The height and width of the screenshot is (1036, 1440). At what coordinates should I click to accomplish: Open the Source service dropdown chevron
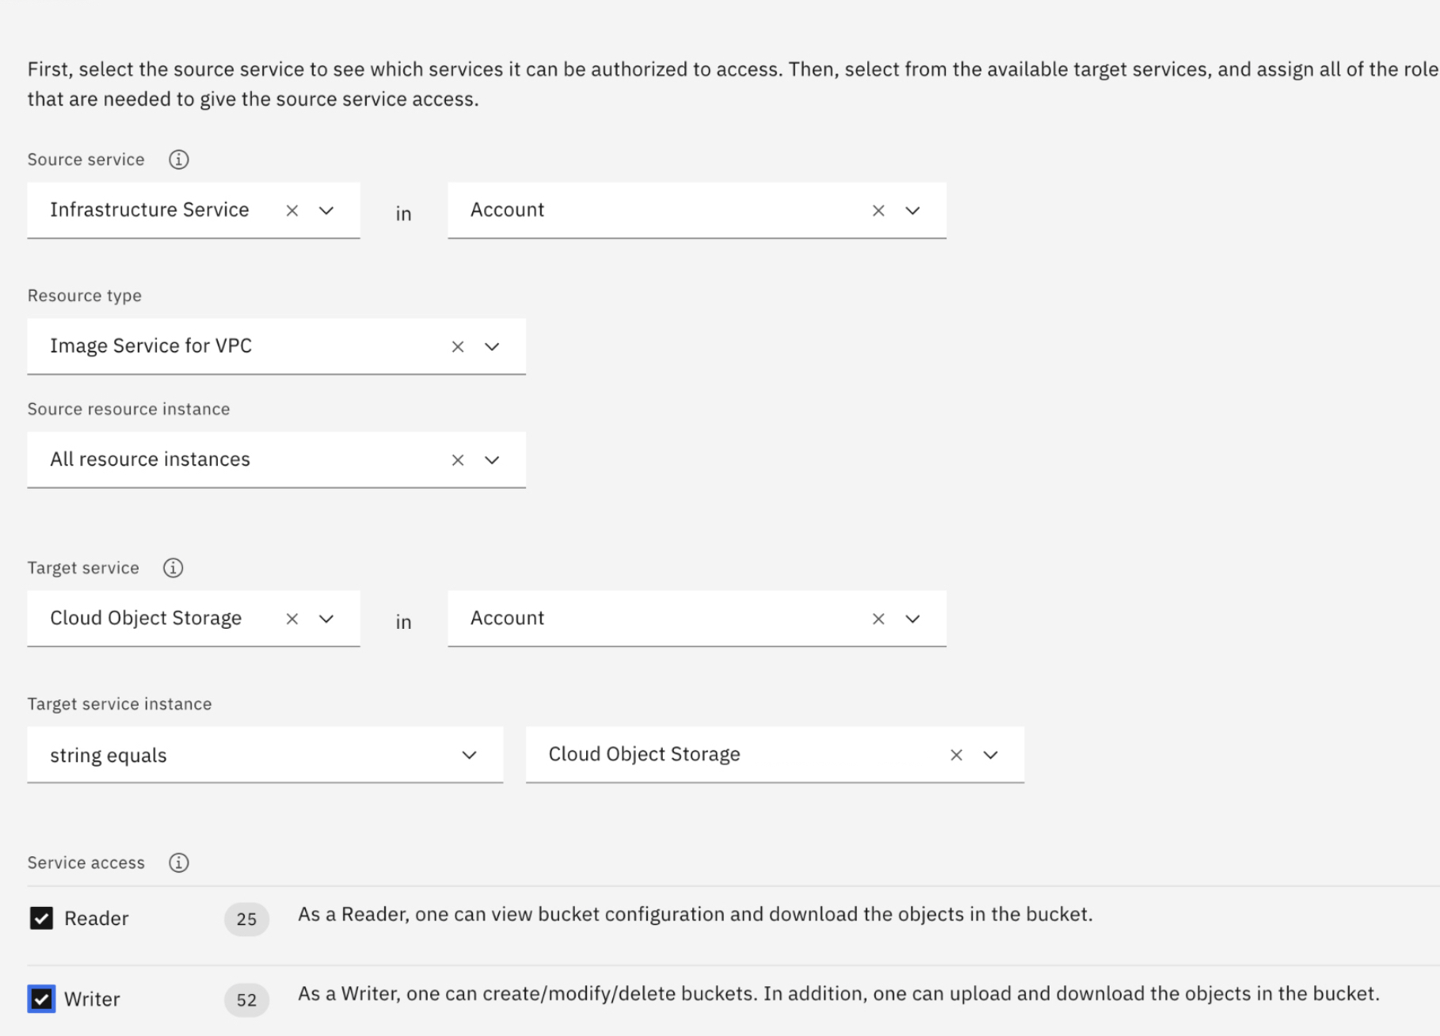click(325, 210)
